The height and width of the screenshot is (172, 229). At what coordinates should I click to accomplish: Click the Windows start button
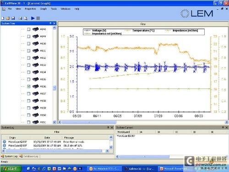click(11, 169)
